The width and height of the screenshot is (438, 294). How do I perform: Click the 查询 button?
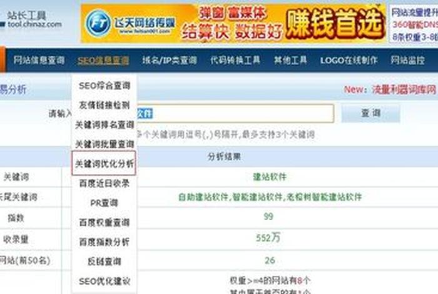[370, 113]
